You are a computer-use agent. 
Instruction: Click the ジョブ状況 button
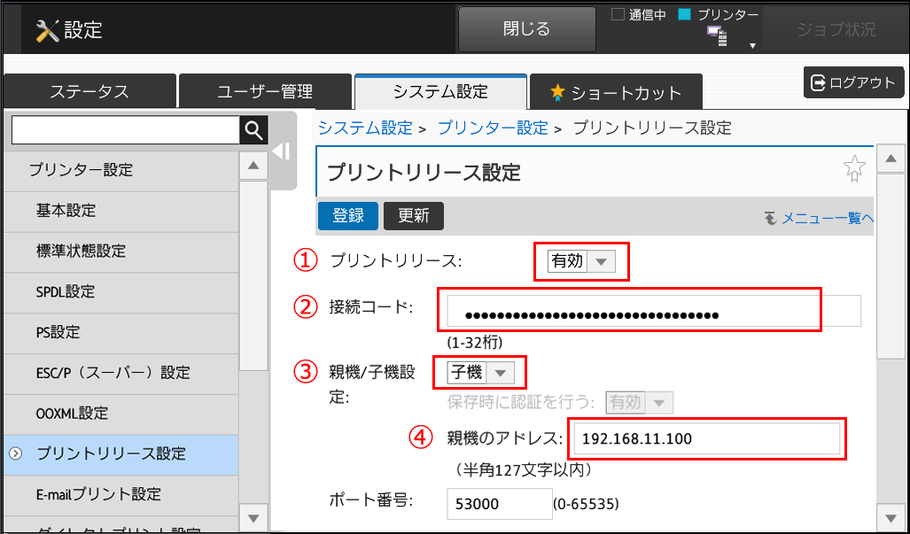[x=836, y=29]
